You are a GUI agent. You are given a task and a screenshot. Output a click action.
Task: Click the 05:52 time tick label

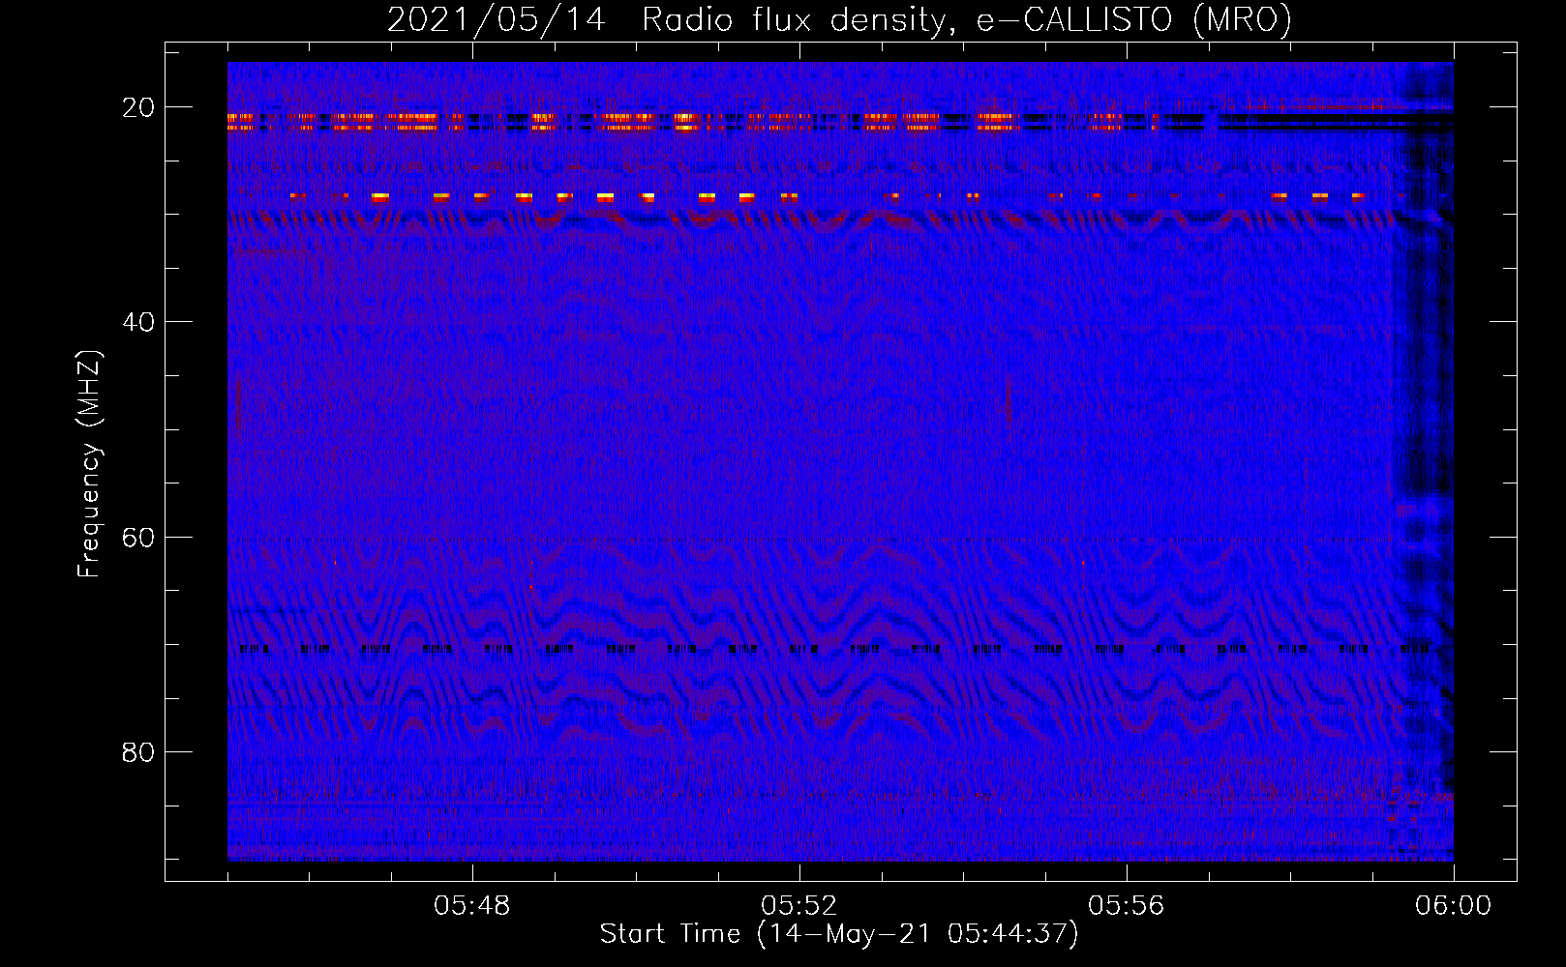[799, 906]
